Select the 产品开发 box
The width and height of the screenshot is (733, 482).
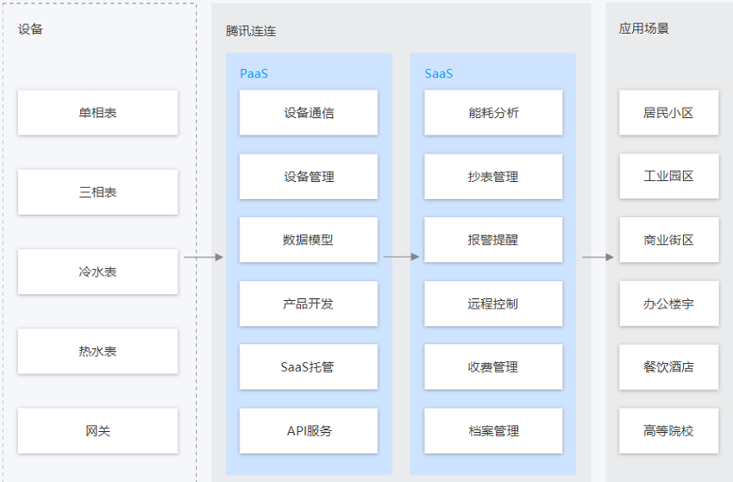click(x=309, y=304)
